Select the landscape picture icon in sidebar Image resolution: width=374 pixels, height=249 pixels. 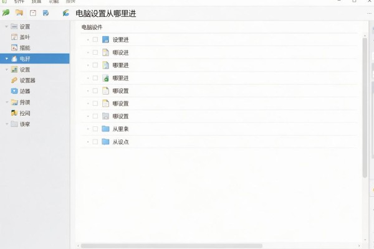tap(14, 69)
